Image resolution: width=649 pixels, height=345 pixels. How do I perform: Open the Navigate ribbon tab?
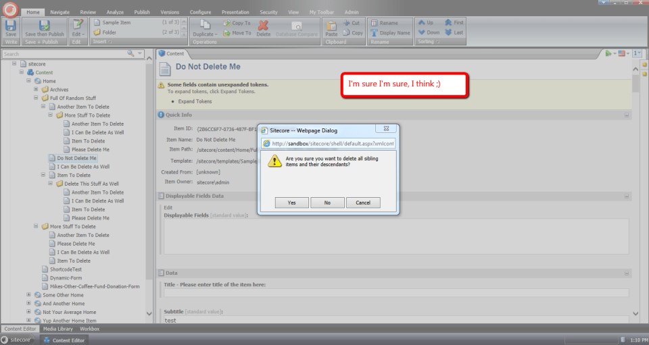(60, 12)
